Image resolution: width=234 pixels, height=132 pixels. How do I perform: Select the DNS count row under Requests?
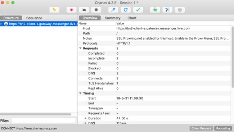pyautogui.click(x=154, y=73)
